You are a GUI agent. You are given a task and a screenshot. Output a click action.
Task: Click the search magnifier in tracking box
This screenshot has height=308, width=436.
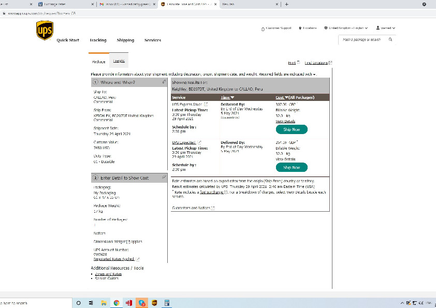[x=390, y=39]
